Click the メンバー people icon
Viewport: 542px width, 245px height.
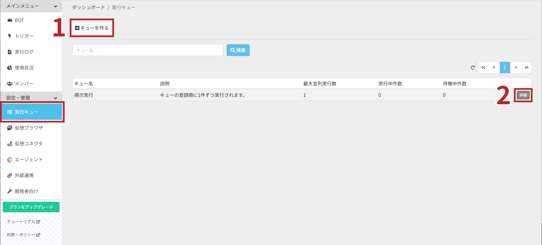[10, 84]
